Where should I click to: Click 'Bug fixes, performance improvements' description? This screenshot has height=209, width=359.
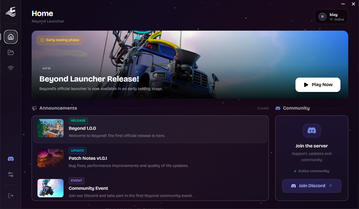point(128,166)
